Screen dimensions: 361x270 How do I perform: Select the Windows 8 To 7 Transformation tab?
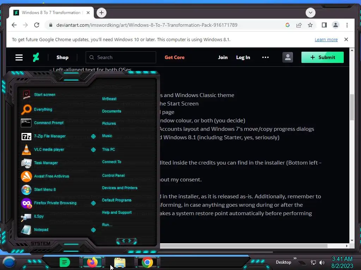51,13
